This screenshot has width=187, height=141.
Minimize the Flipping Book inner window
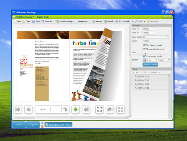pyautogui.click(x=164, y=17)
